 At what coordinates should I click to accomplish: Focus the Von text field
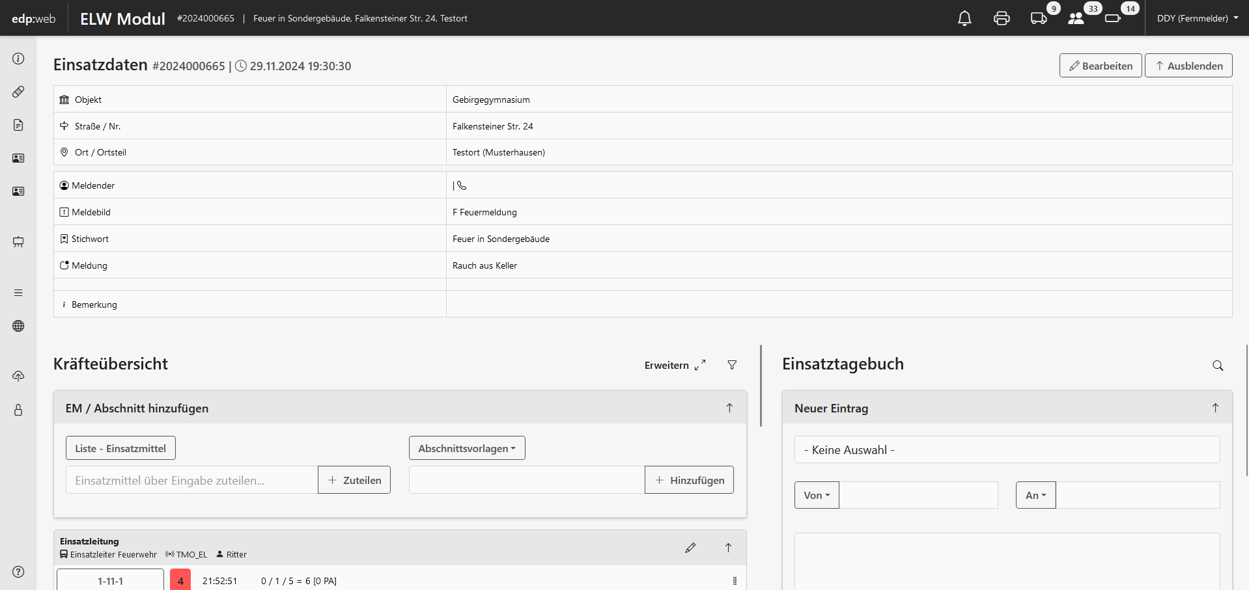point(918,495)
